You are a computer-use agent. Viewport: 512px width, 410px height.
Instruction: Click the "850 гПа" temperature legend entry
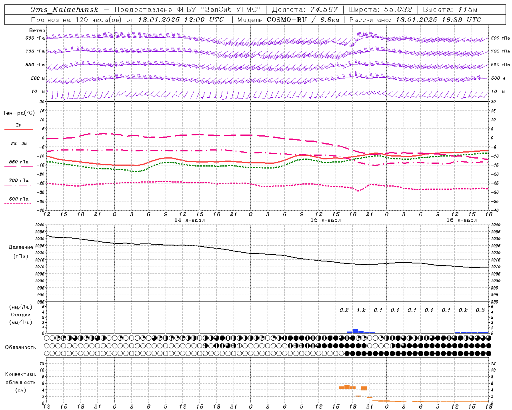[x=19, y=162]
